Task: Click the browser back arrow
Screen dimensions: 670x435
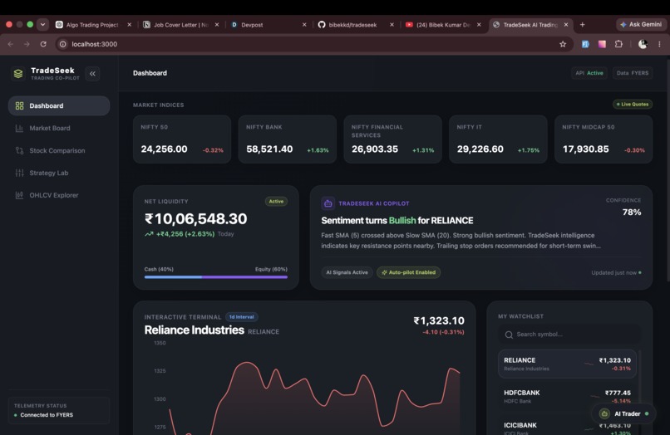Action: click(11, 44)
